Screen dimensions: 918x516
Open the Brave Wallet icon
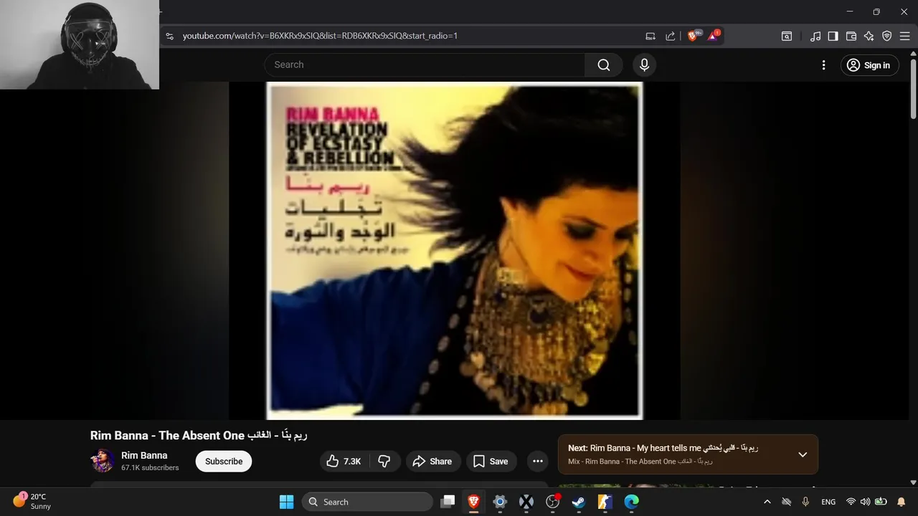pos(851,36)
